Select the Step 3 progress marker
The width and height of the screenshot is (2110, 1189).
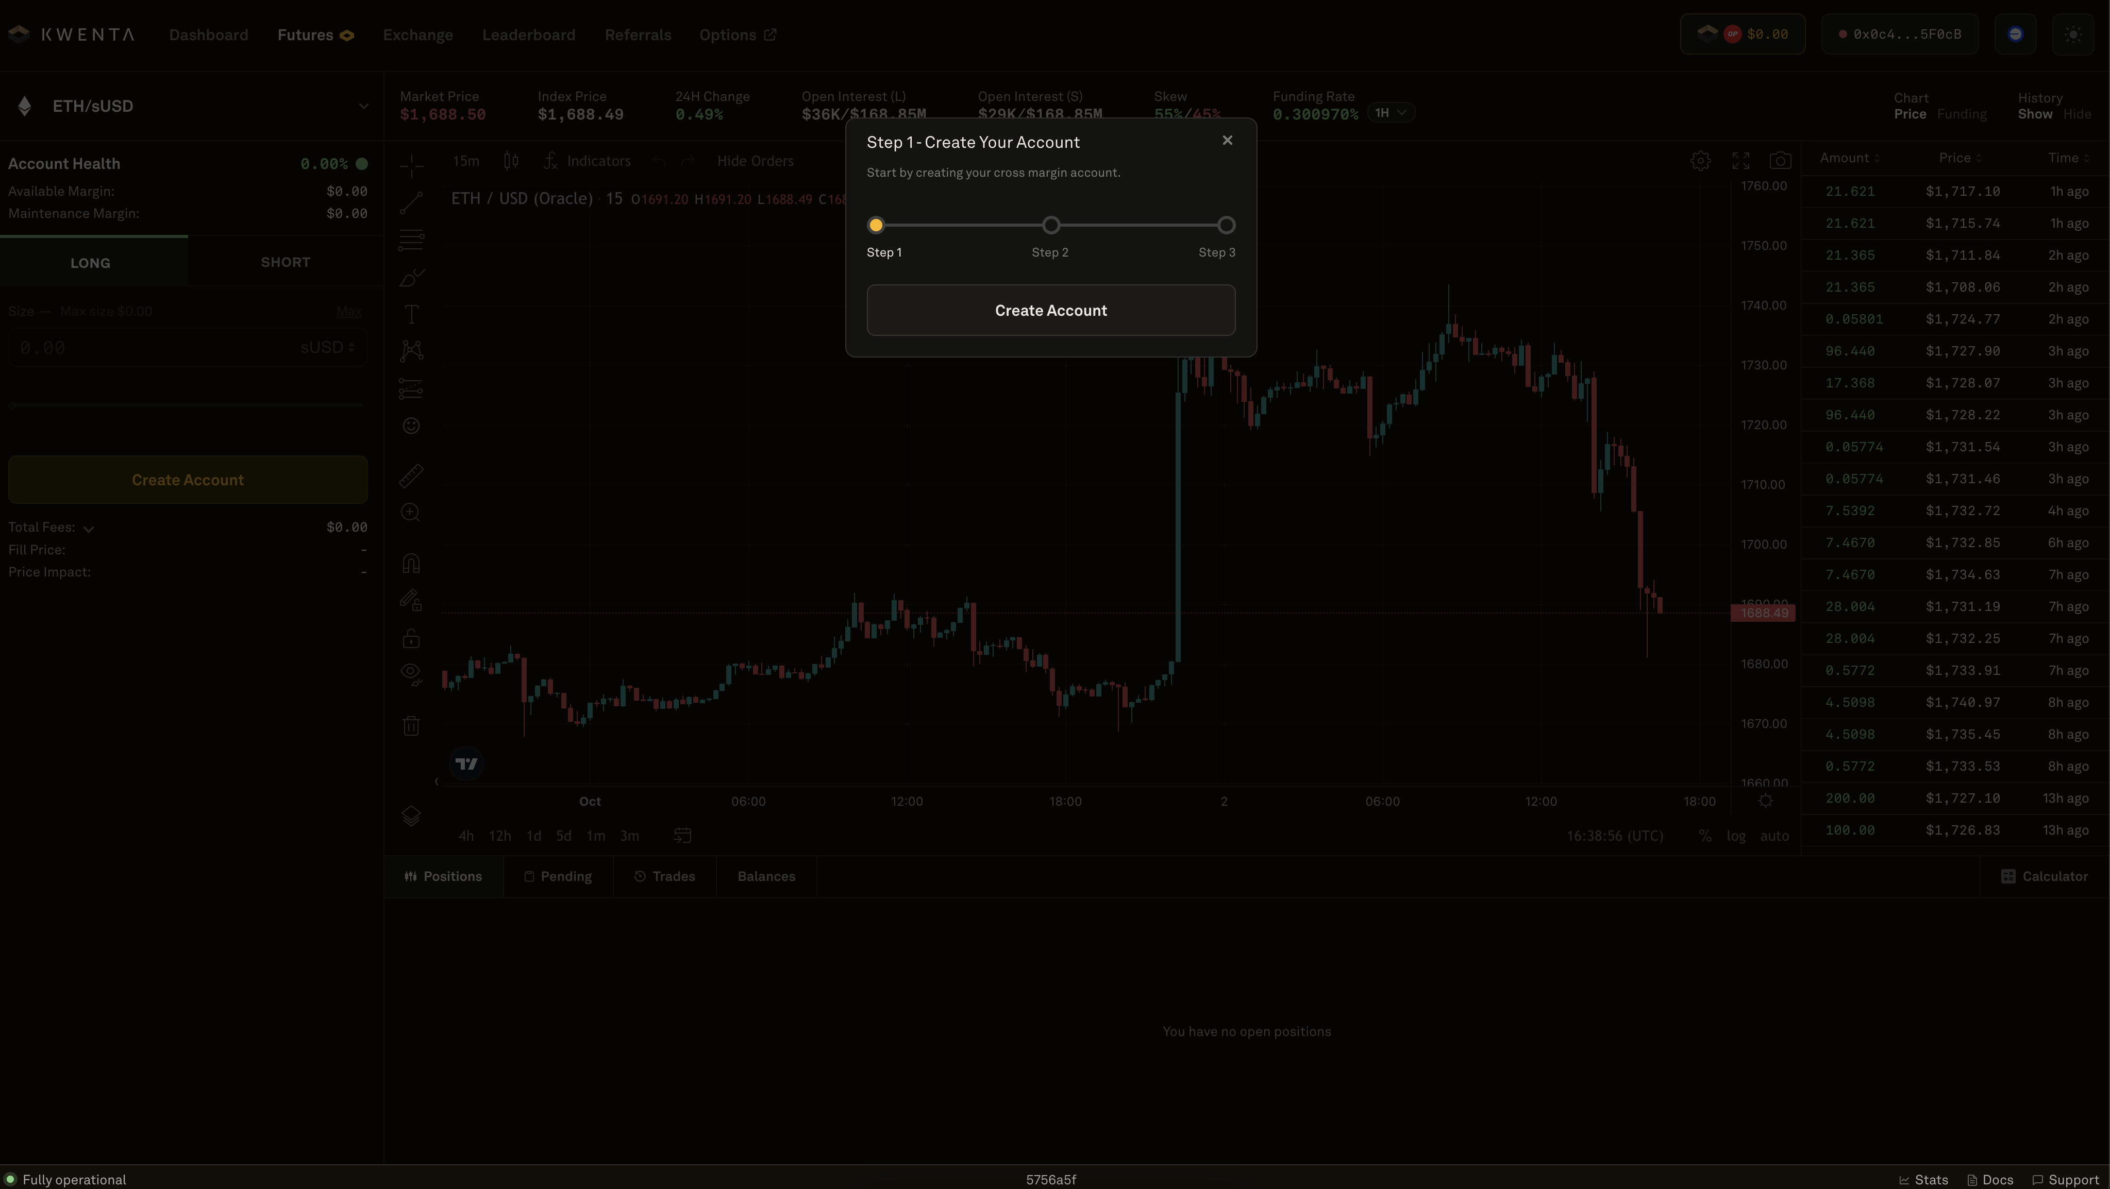[x=1226, y=225]
